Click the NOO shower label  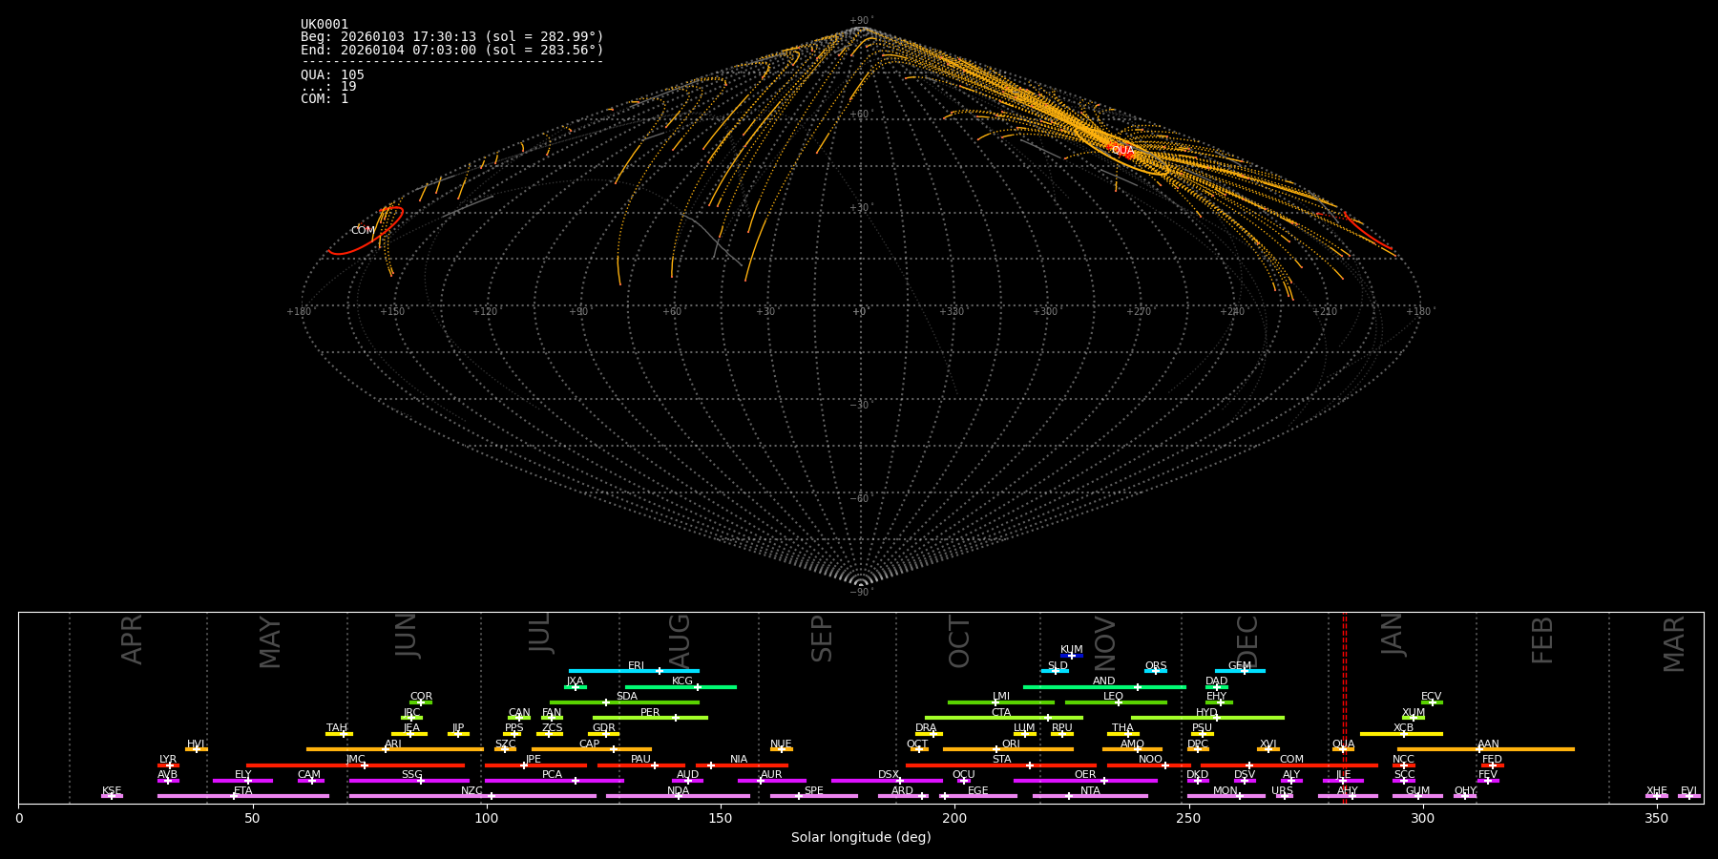[1150, 760]
